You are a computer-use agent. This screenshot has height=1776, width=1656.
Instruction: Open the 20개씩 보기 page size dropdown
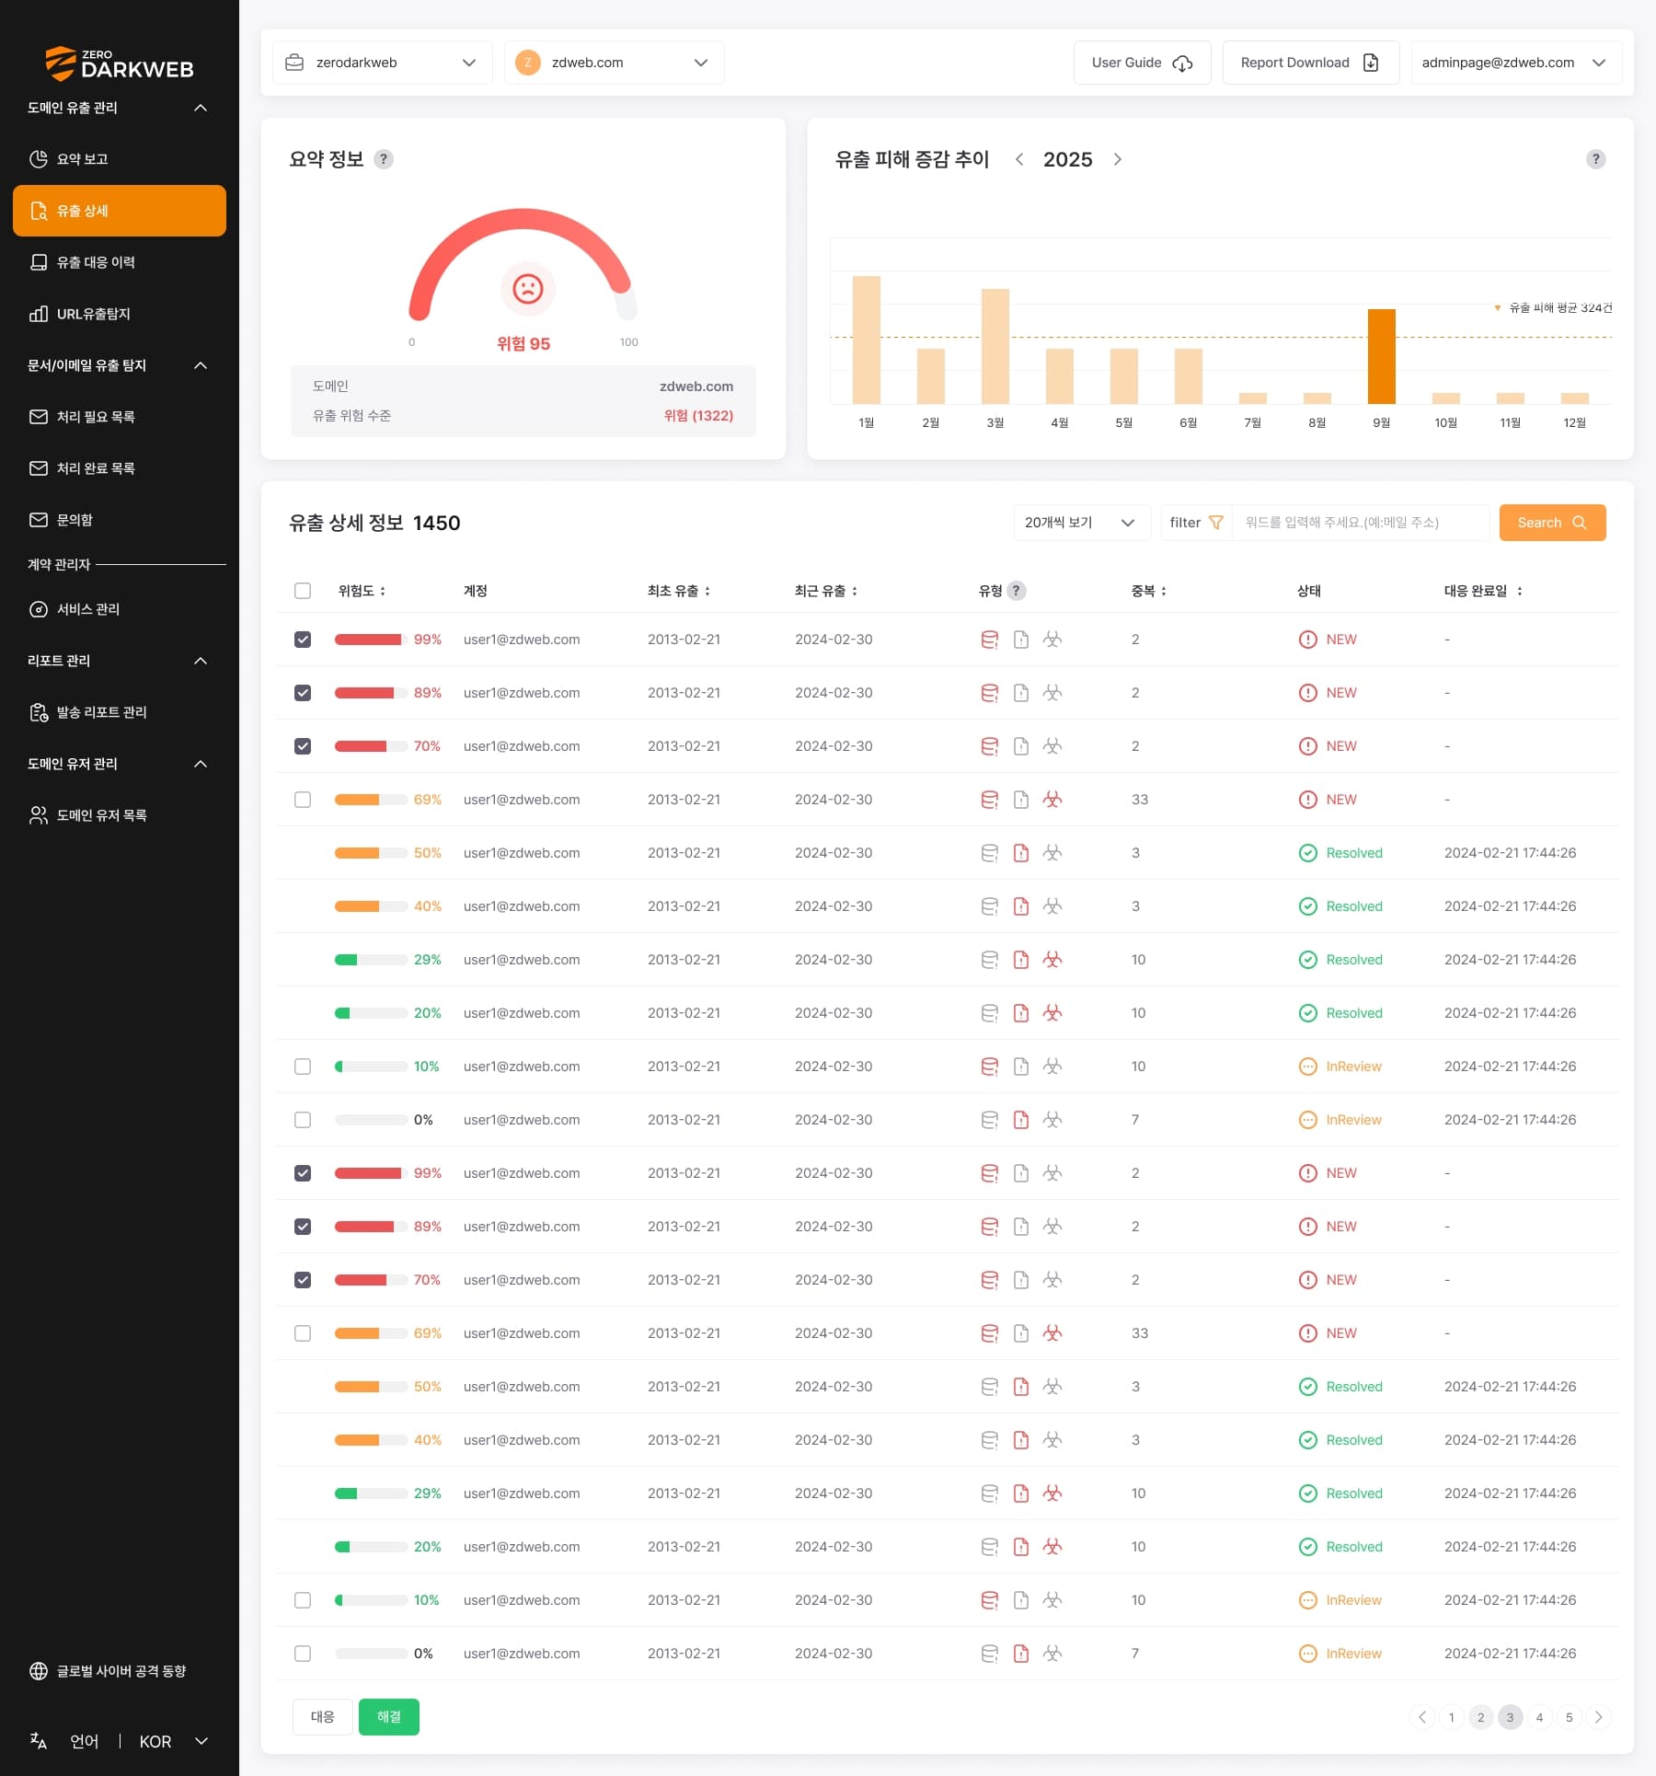(1082, 523)
